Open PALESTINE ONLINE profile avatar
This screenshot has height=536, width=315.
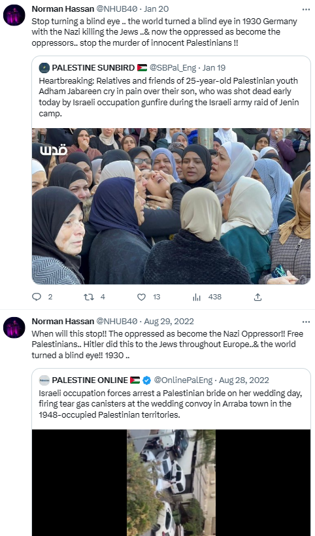[44, 380]
